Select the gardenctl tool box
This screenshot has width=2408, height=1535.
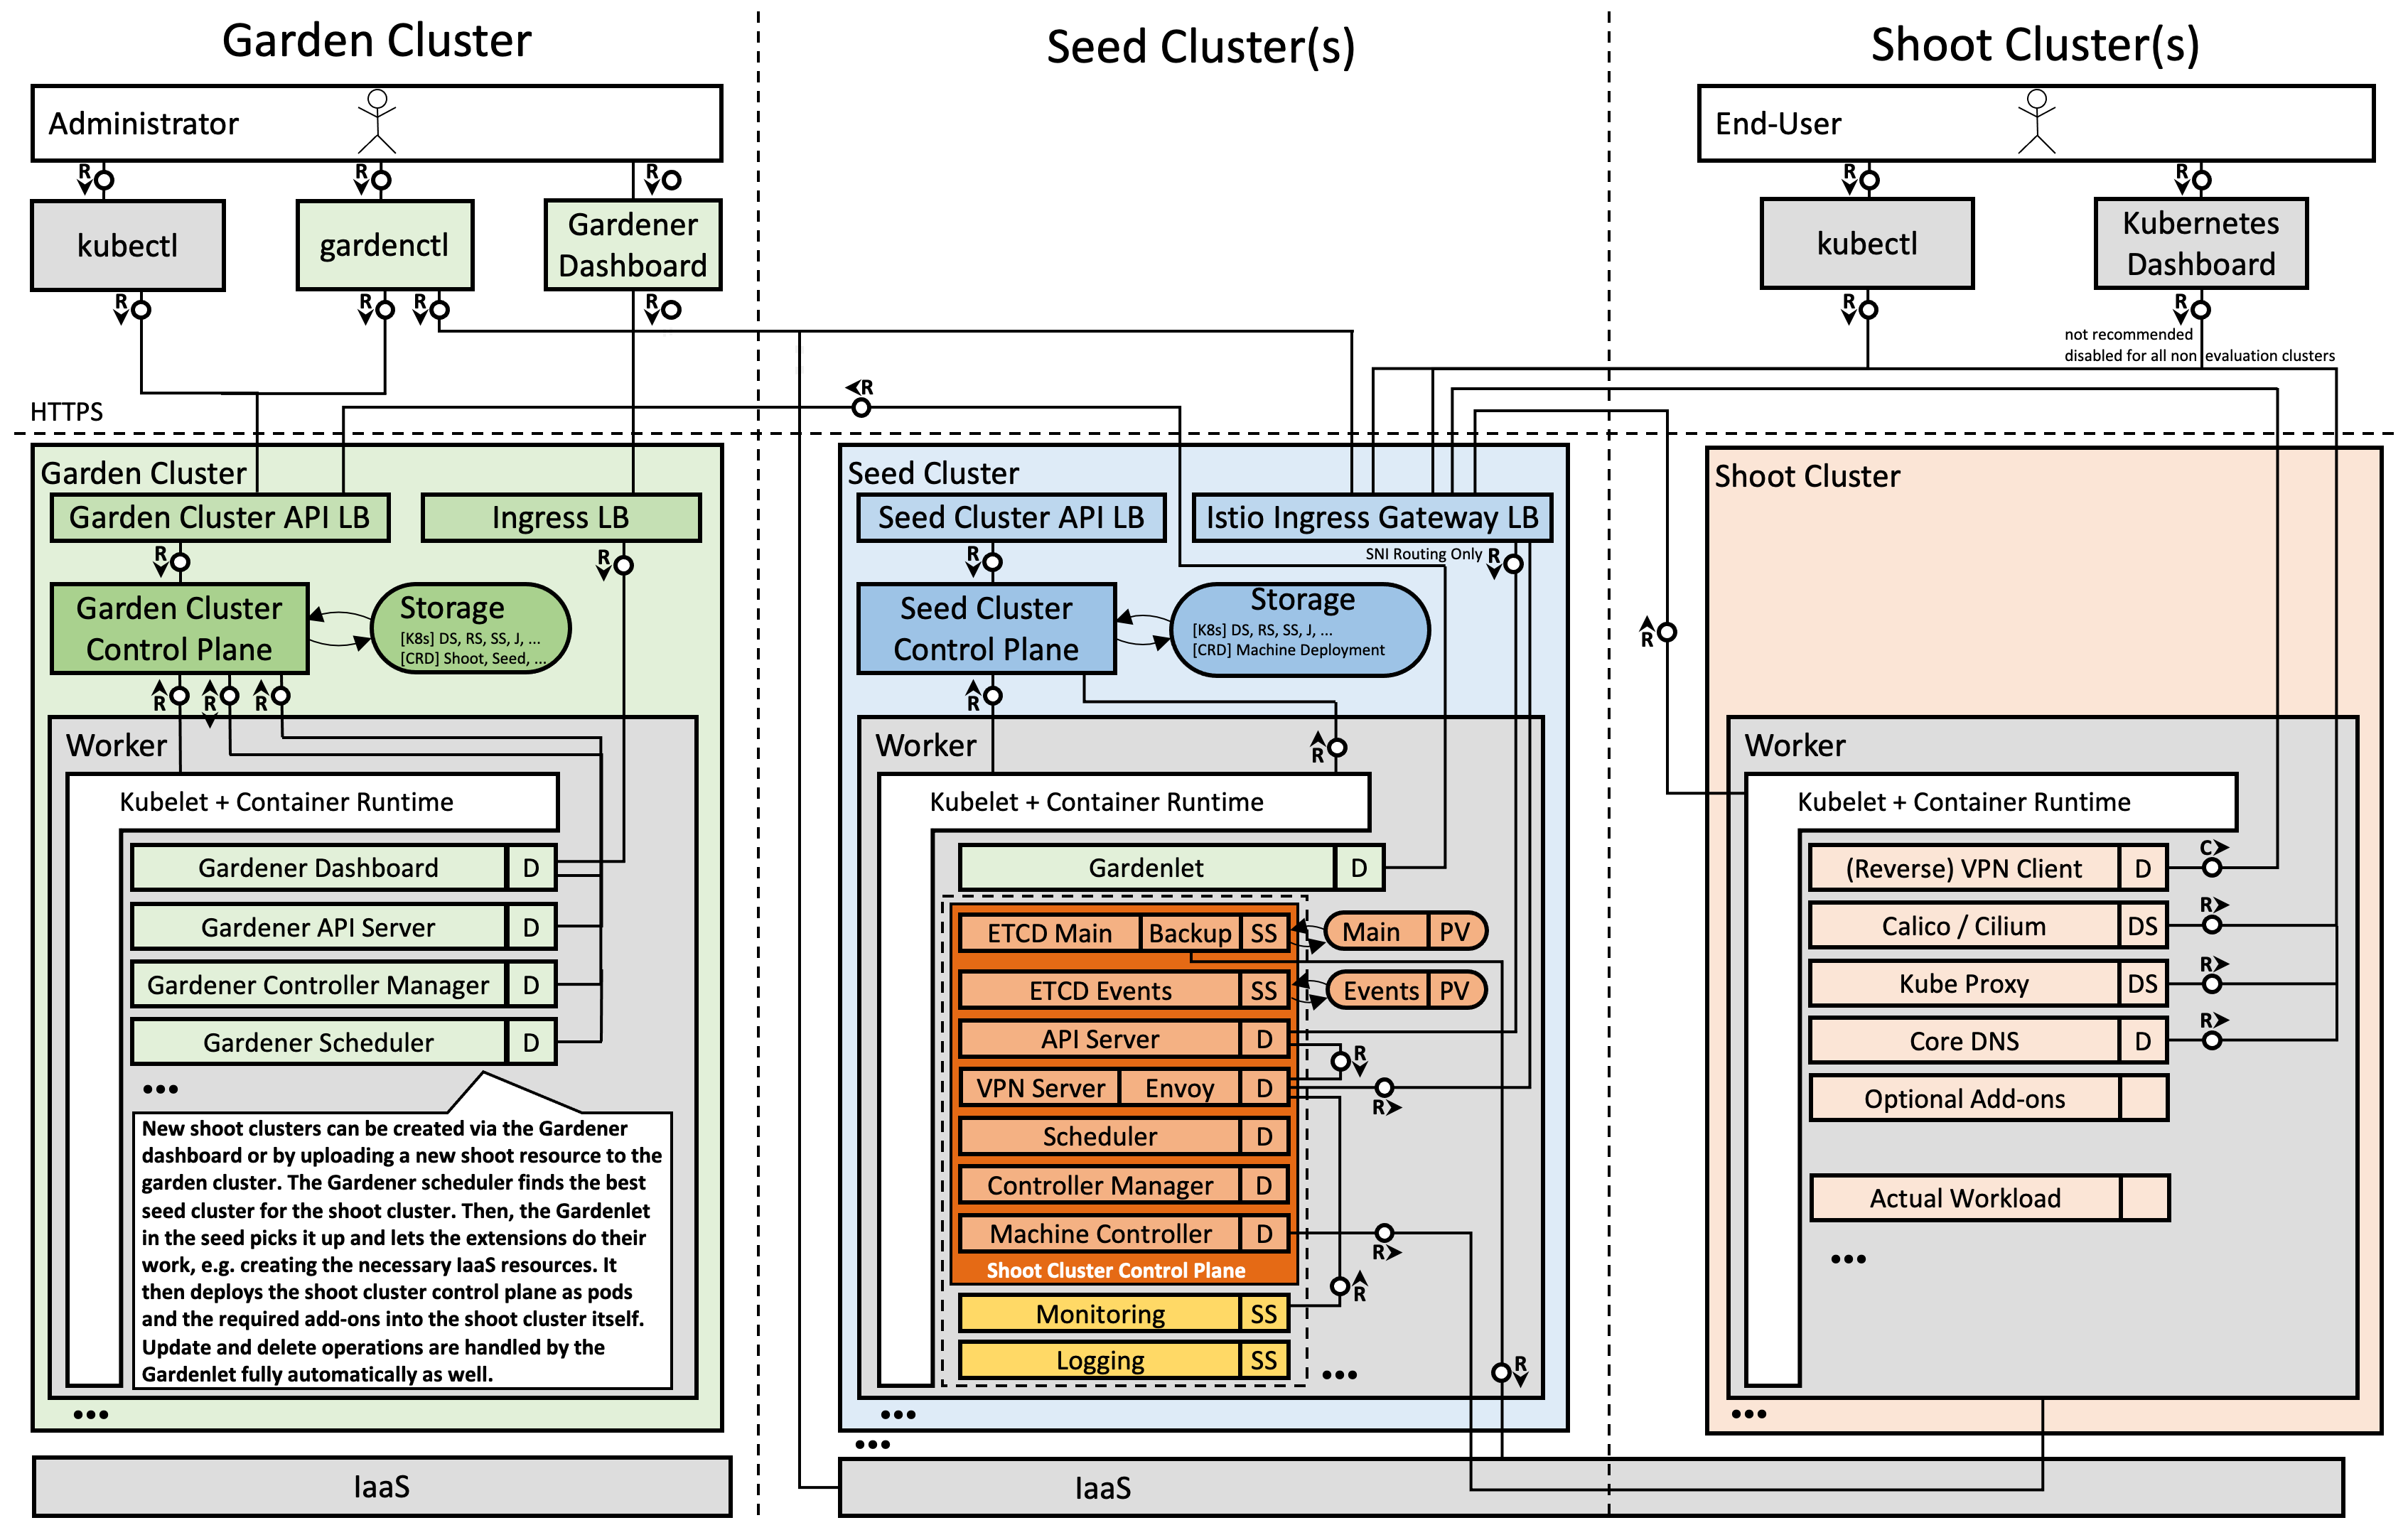[384, 244]
